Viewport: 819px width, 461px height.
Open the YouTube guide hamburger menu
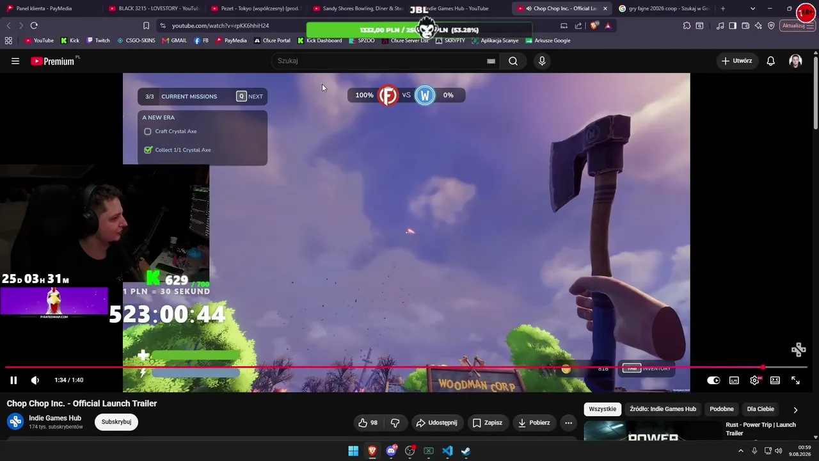coord(15,61)
